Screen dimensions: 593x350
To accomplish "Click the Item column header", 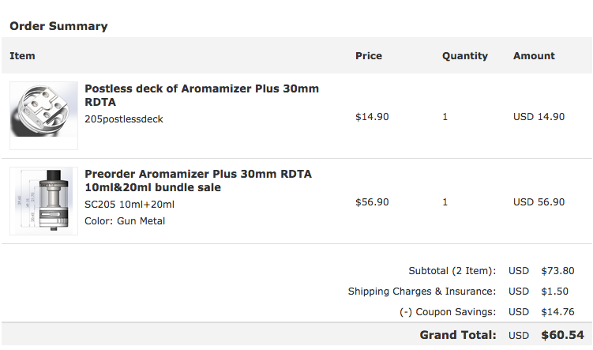I will click(x=22, y=56).
